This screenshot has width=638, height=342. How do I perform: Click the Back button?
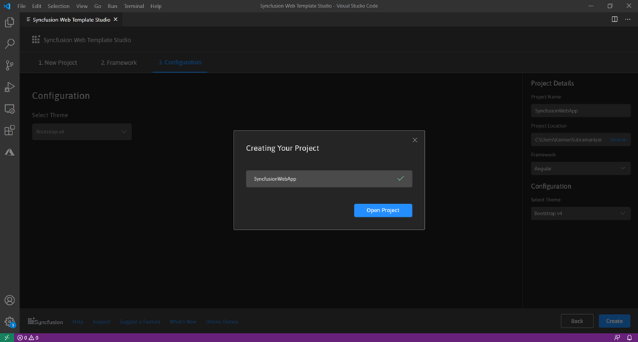tap(577, 321)
